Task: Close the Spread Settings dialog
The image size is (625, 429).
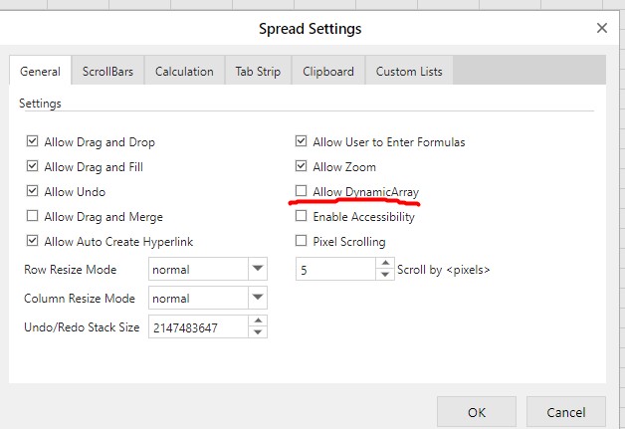Action: coord(601,28)
